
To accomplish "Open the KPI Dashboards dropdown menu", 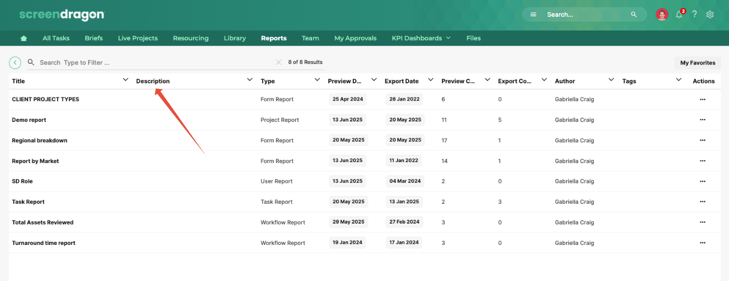I will (x=421, y=38).
